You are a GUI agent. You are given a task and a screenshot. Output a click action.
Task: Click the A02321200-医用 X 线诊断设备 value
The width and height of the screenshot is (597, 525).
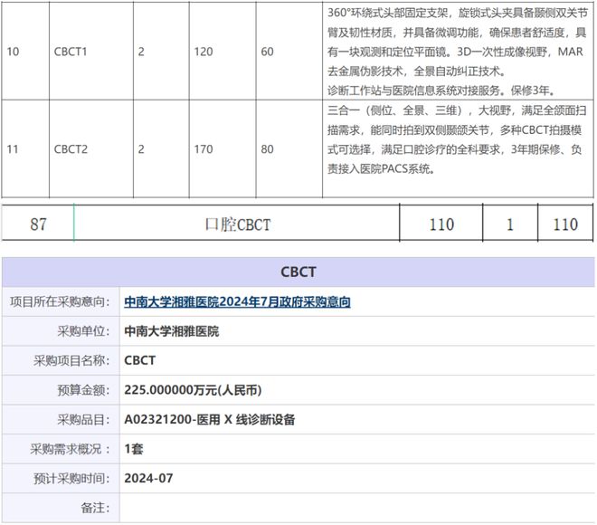(210, 419)
